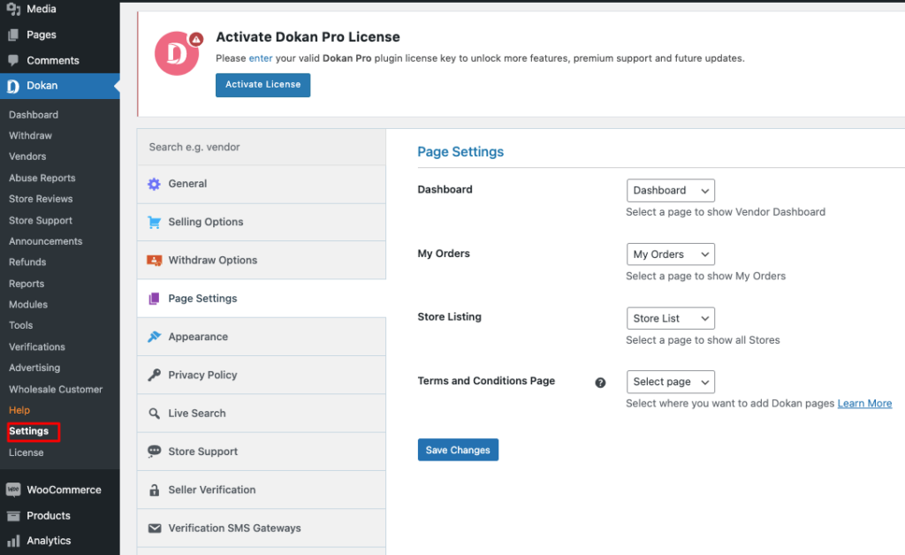Open the Store Reviews submenu item
The width and height of the screenshot is (905, 555).
click(x=41, y=199)
